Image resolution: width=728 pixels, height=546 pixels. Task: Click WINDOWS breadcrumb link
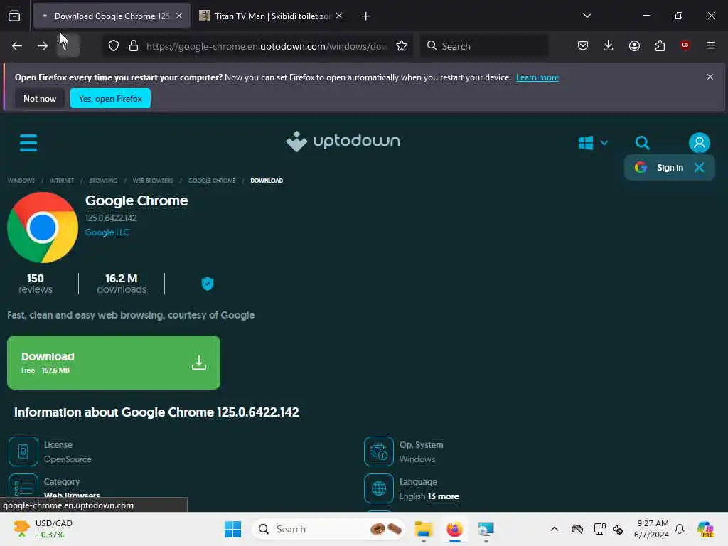click(x=21, y=181)
